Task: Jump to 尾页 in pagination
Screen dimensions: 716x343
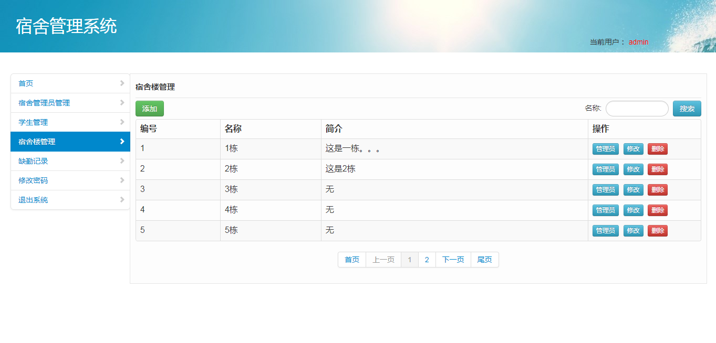Action: click(x=485, y=260)
